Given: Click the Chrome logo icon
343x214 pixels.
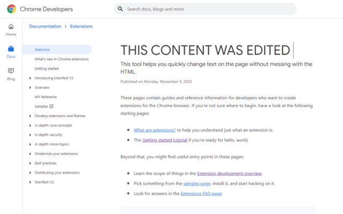Looking at the screenshot, I should [x=11, y=9].
